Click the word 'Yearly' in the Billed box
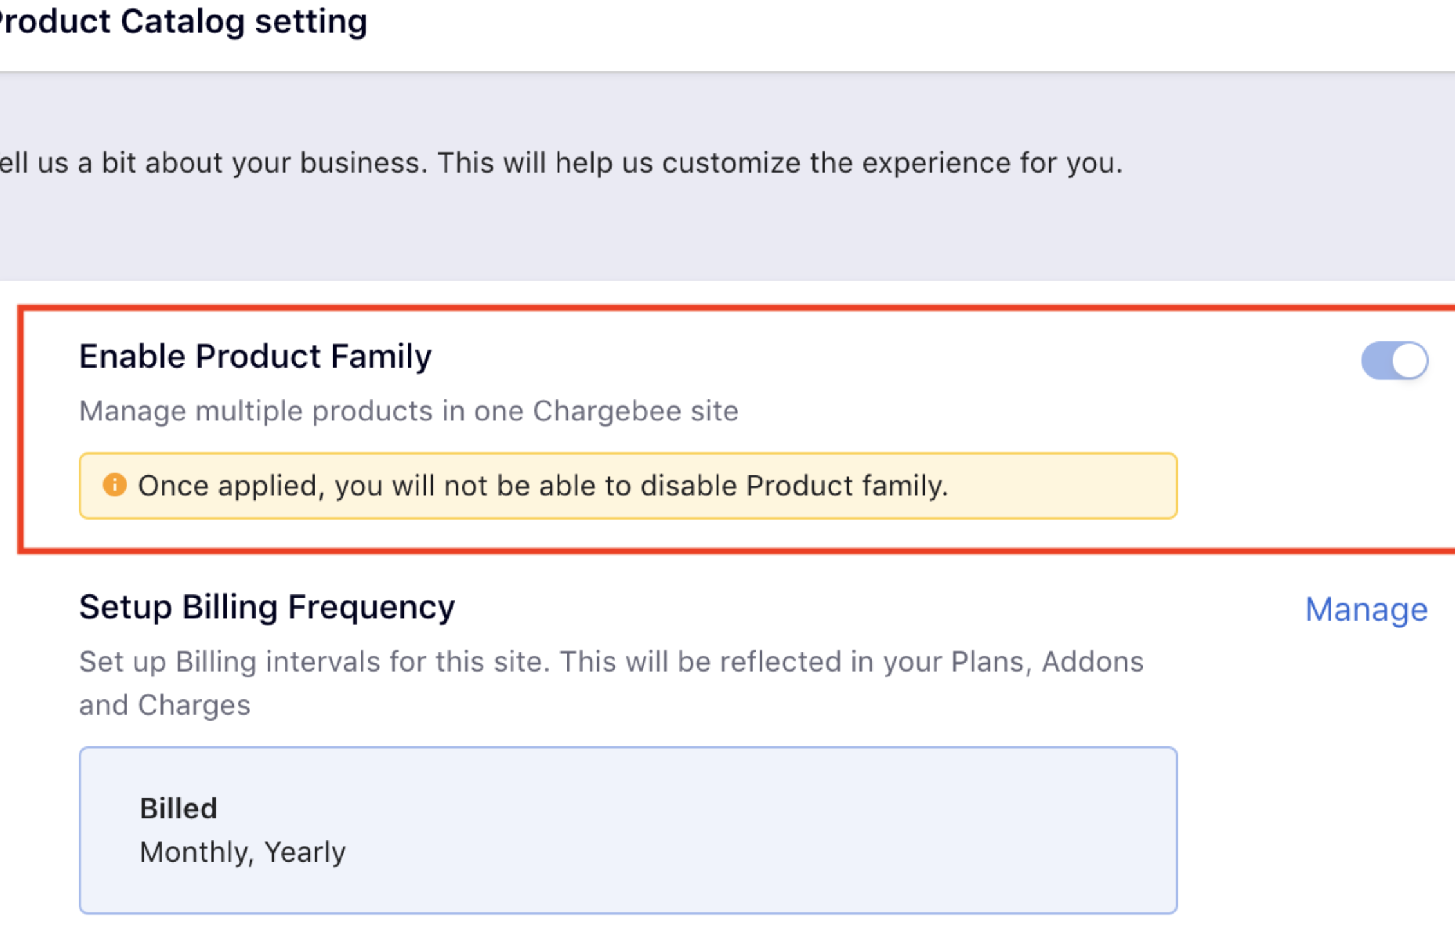The image size is (1455, 926). (x=305, y=852)
